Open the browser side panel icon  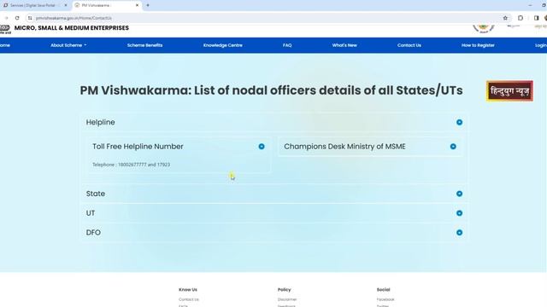(x=536, y=18)
